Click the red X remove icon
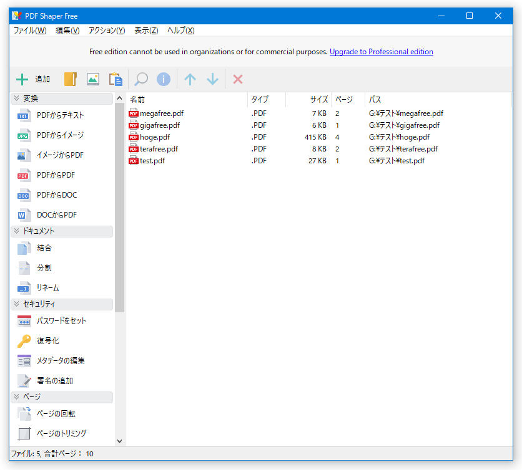This screenshot has width=522, height=470. tap(238, 79)
